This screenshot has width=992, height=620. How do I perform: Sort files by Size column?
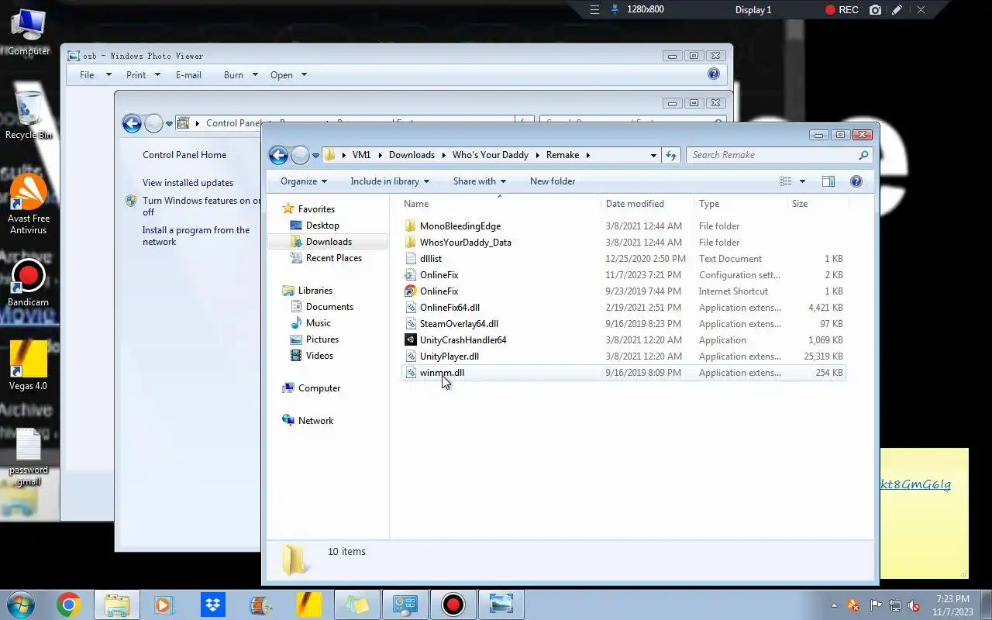pyautogui.click(x=818, y=204)
